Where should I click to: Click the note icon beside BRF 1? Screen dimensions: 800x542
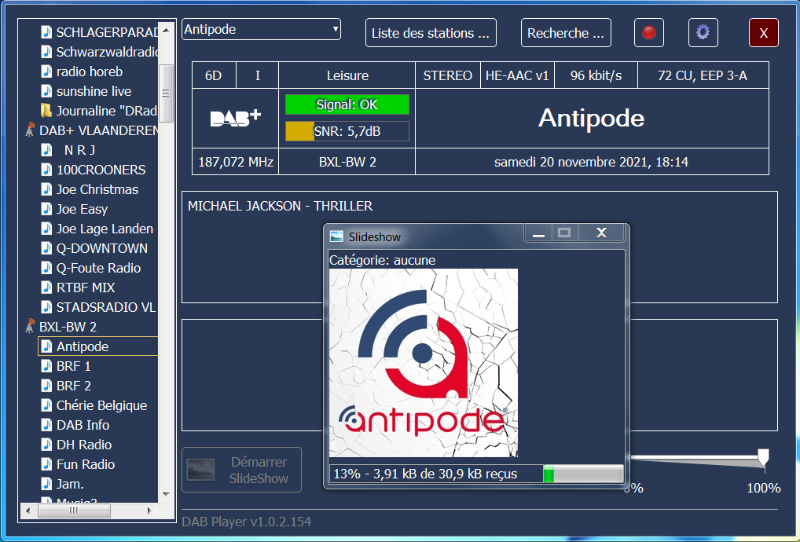46,366
